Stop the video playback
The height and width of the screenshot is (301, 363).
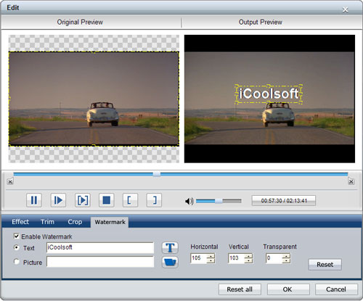107,200
